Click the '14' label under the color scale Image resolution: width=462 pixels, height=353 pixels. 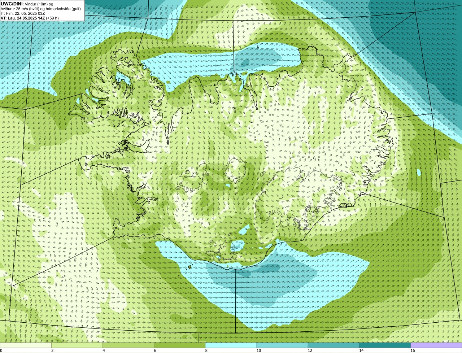361,350
